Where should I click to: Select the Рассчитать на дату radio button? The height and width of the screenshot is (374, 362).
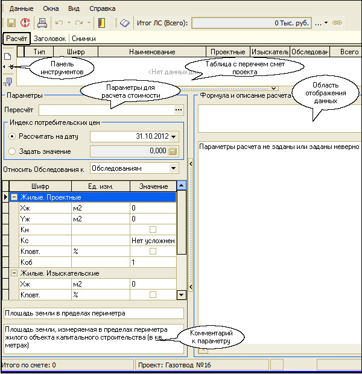[x=11, y=137]
